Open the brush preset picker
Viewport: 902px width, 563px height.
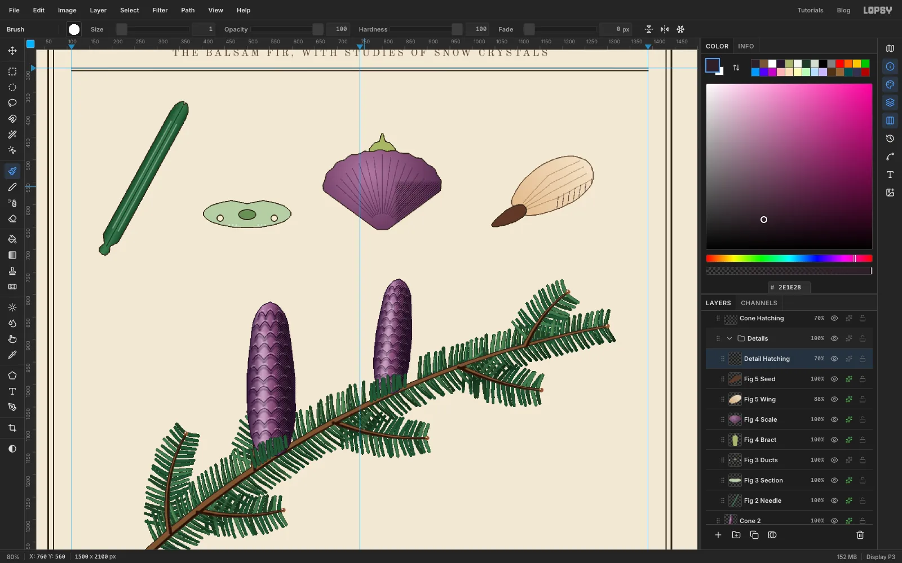(74, 29)
